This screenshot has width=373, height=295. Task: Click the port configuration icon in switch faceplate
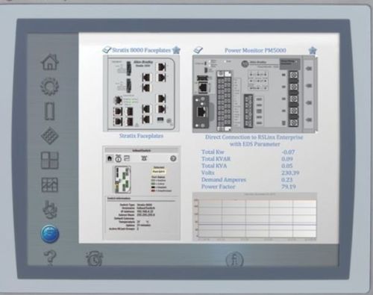[127, 158]
